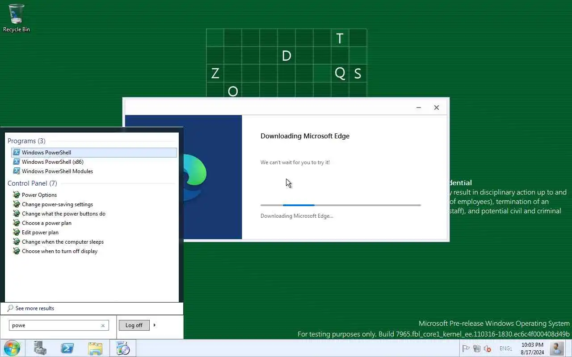Open Power Options control panel item

pyautogui.click(x=94, y=195)
